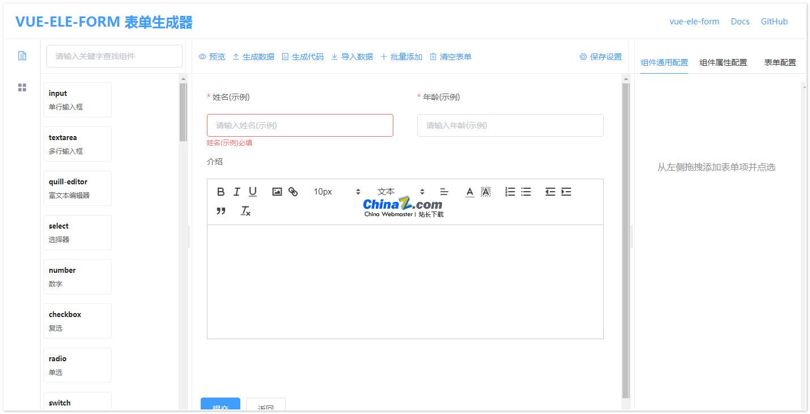Insert an image via the editor toolbar
The image size is (810, 414).
pyautogui.click(x=277, y=192)
